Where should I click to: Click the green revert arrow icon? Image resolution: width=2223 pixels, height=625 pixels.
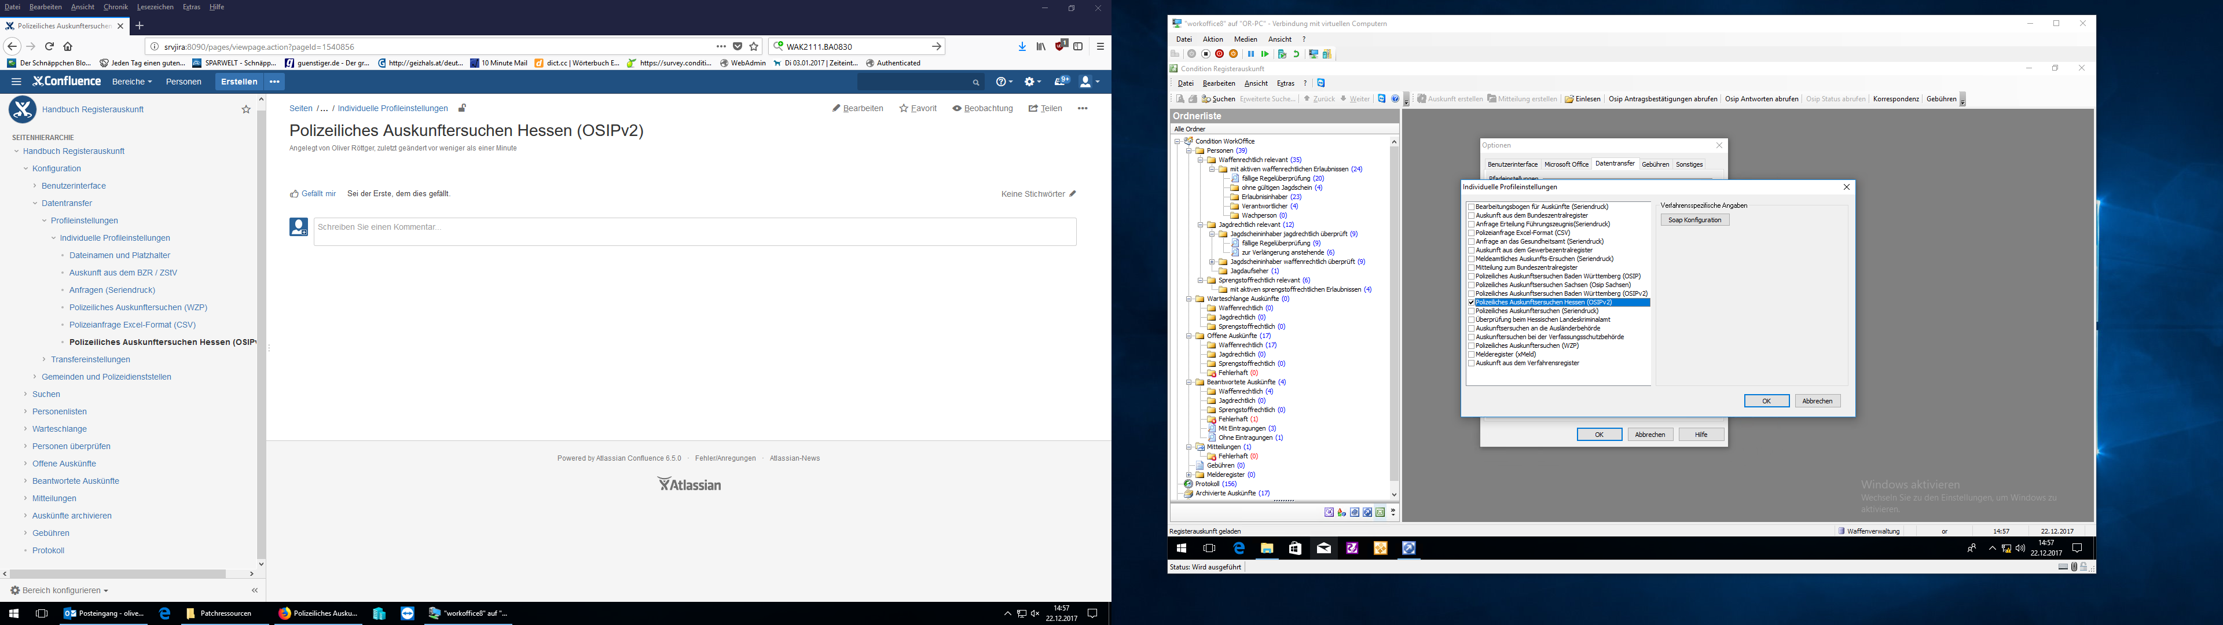click(x=1296, y=53)
